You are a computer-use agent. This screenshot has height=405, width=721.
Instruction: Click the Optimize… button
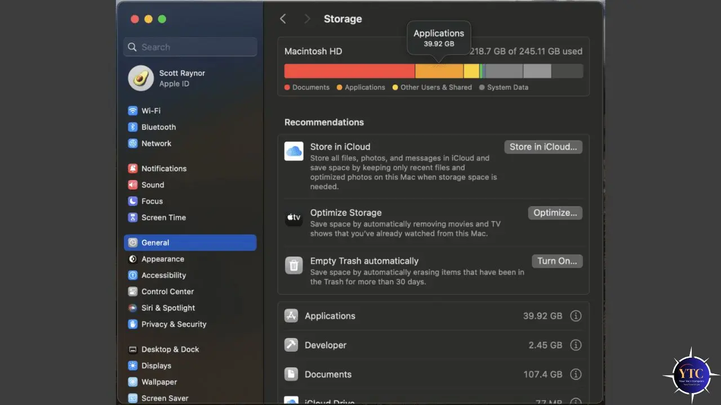click(x=555, y=213)
